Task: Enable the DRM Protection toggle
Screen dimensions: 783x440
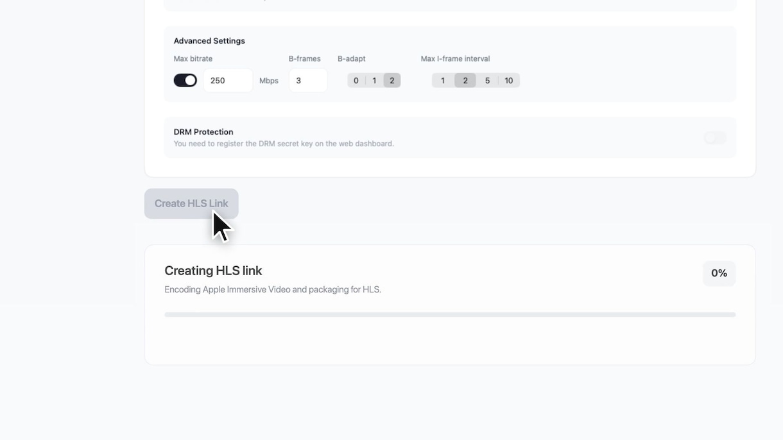Action: tap(715, 137)
